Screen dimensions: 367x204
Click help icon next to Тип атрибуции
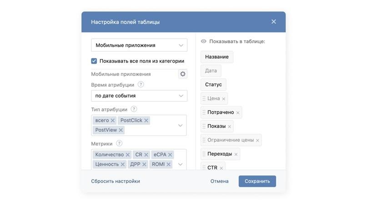134,109
